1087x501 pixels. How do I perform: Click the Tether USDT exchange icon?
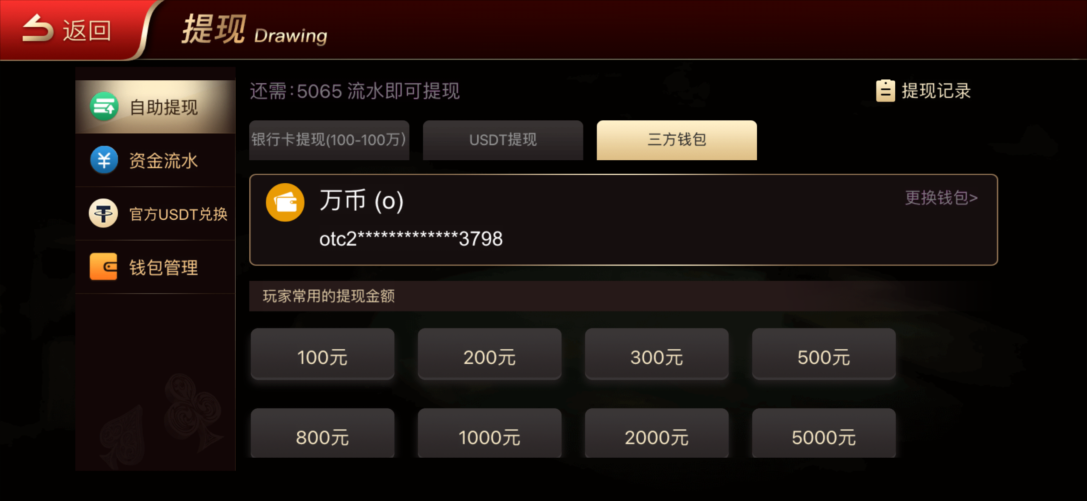pyautogui.click(x=103, y=213)
